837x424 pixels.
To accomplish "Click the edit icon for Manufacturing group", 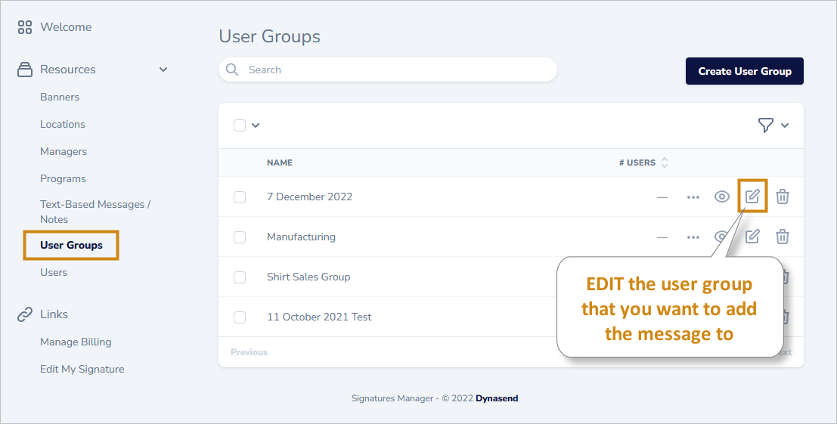I will pyautogui.click(x=752, y=237).
